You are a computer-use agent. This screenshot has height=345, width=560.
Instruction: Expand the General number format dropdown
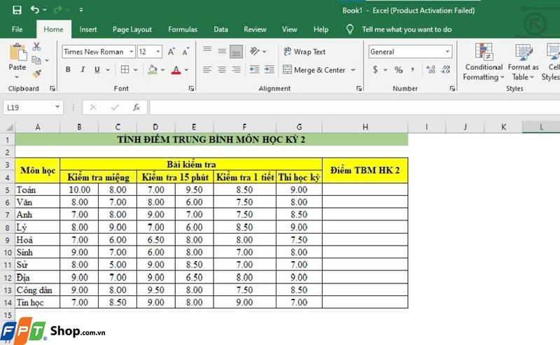tap(447, 52)
